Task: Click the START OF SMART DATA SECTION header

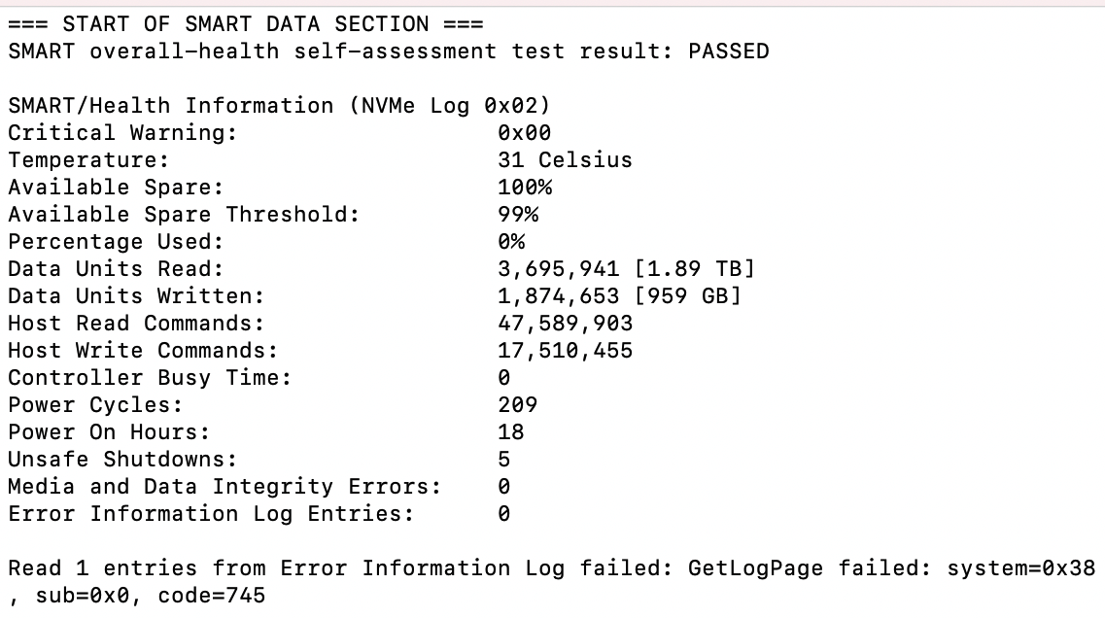Action: coord(245,24)
